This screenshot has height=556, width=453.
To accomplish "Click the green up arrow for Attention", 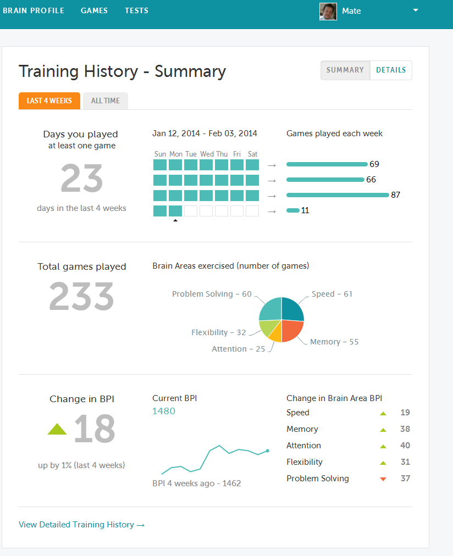I will pos(383,447).
